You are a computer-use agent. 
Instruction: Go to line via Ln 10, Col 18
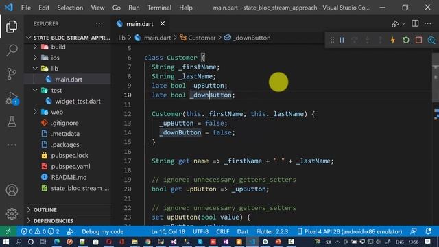click(168, 232)
